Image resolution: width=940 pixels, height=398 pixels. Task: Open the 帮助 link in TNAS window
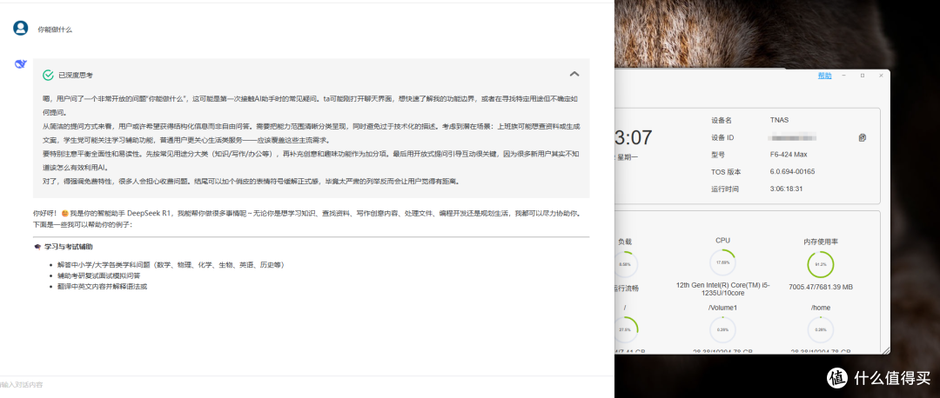point(824,76)
